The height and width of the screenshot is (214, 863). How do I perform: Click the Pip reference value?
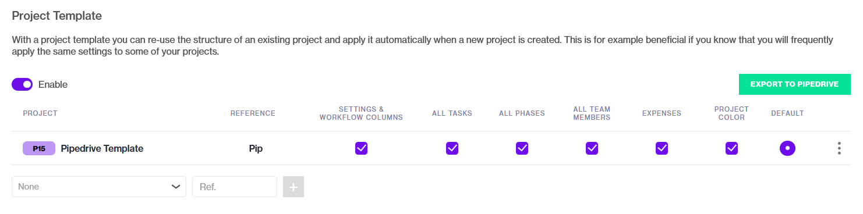coord(256,148)
